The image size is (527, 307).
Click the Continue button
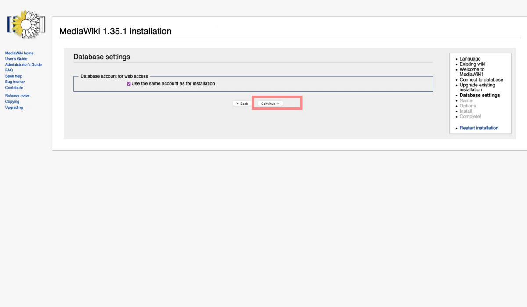pos(270,104)
